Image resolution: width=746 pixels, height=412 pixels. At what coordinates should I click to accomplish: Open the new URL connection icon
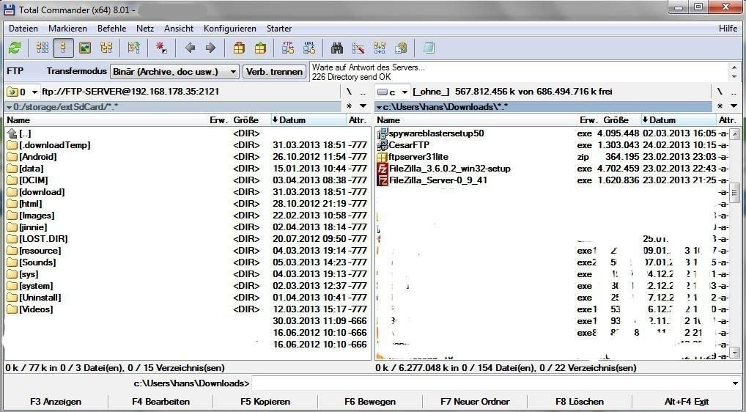(309, 48)
